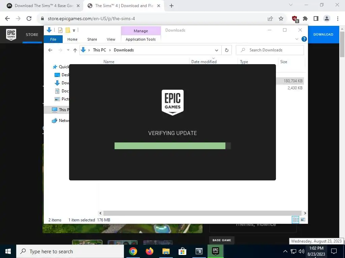Sort files by the Size column

(284, 62)
